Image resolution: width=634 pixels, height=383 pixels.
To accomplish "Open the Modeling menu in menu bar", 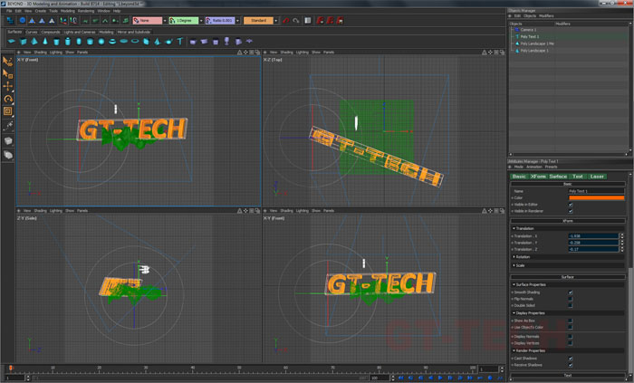I will pos(68,11).
